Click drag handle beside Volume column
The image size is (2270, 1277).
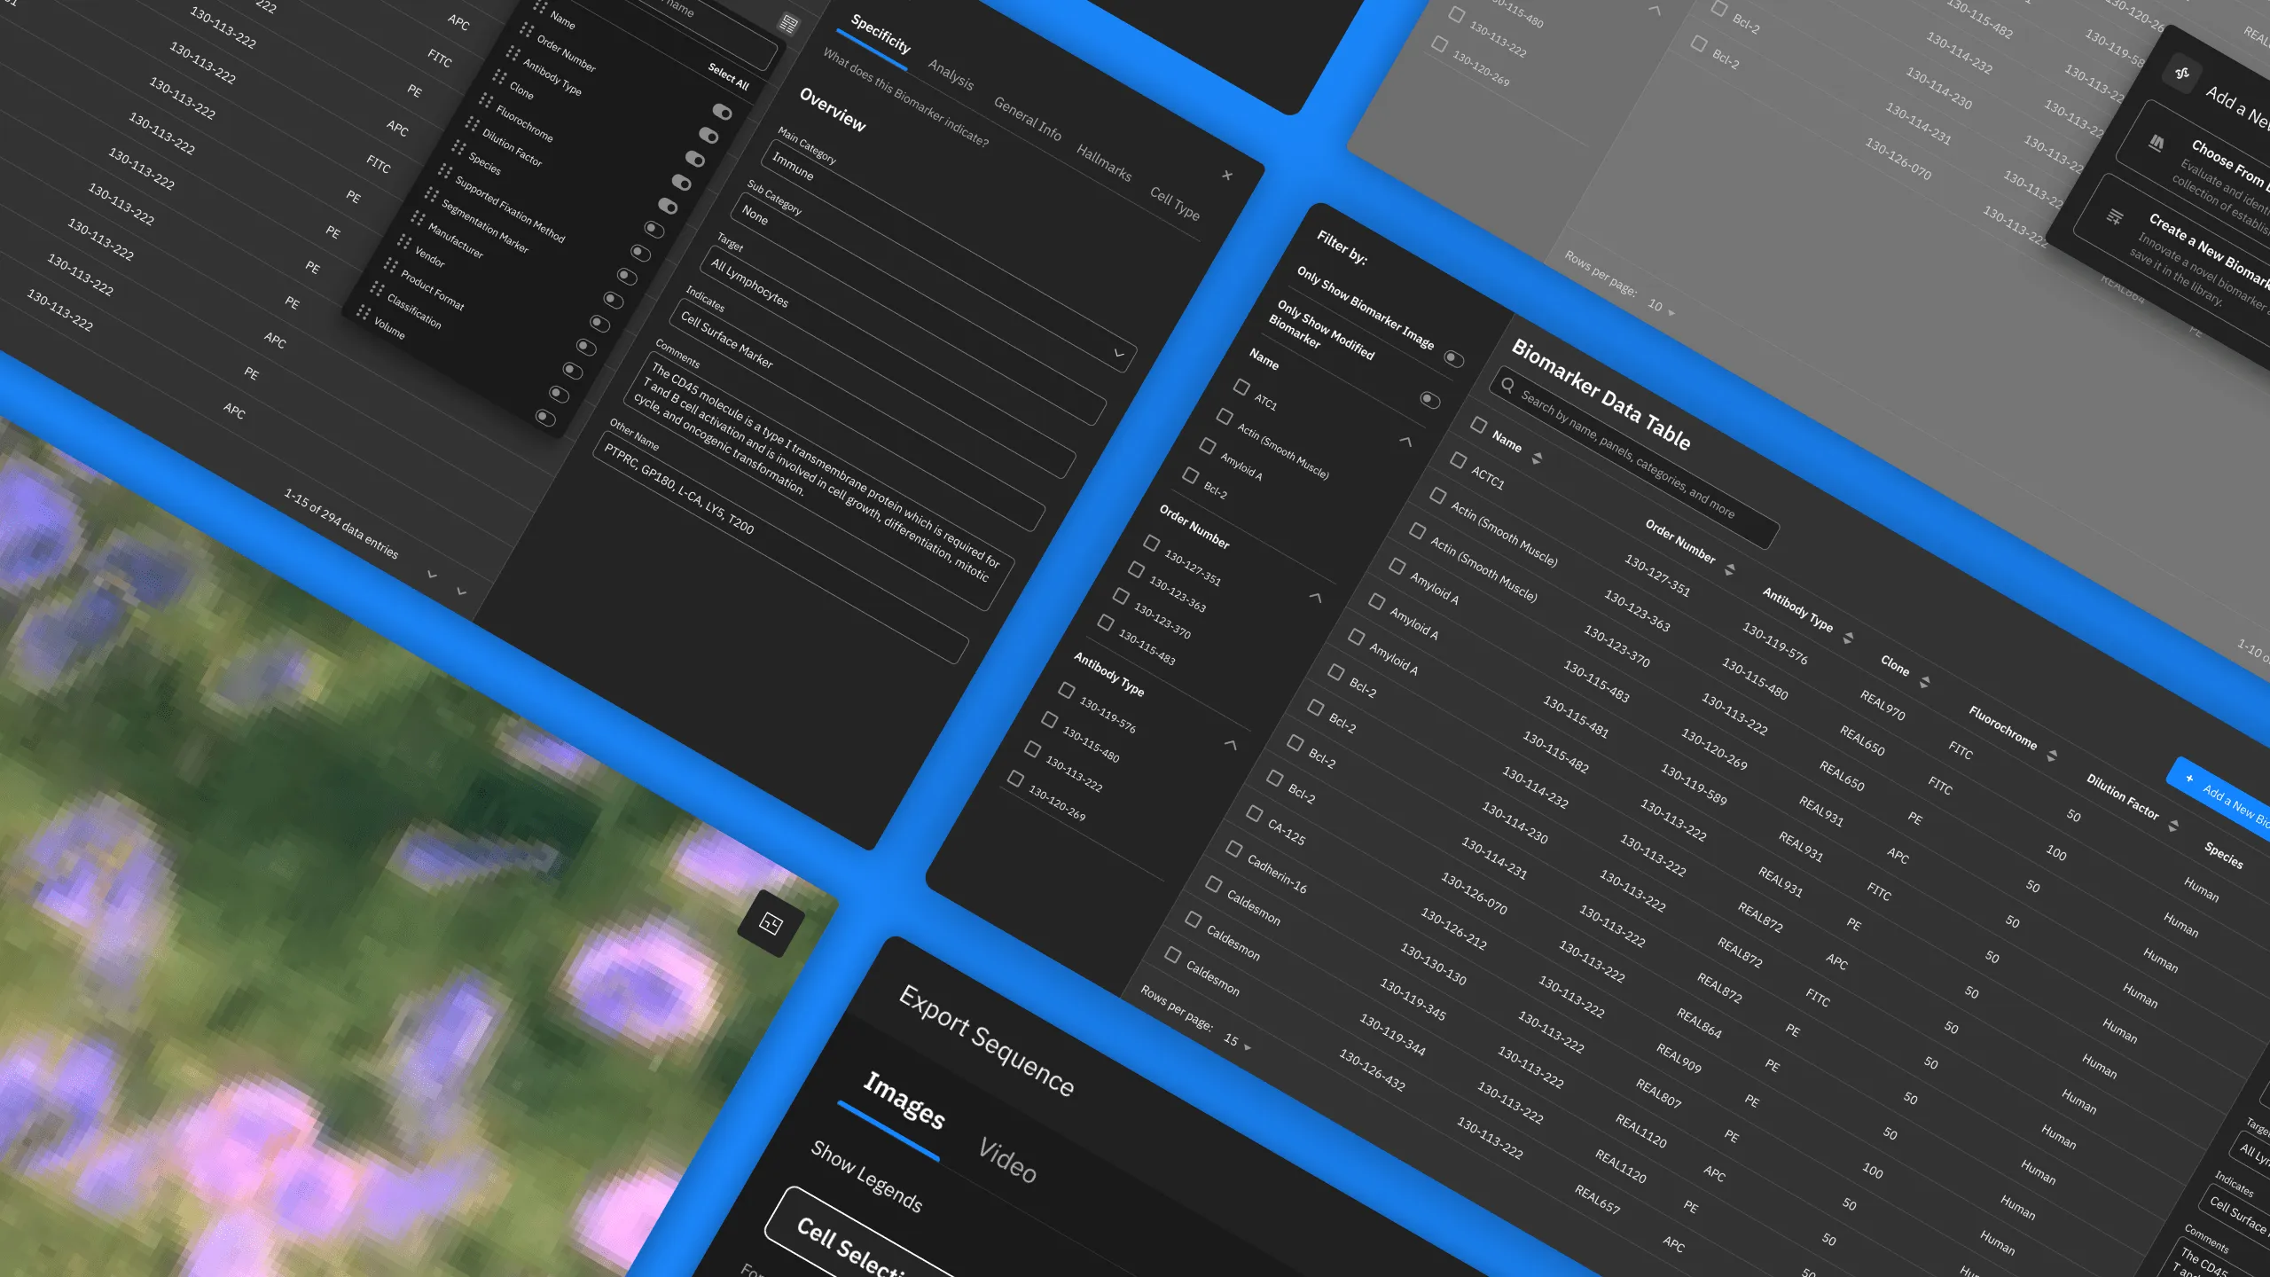tap(364, 311)
